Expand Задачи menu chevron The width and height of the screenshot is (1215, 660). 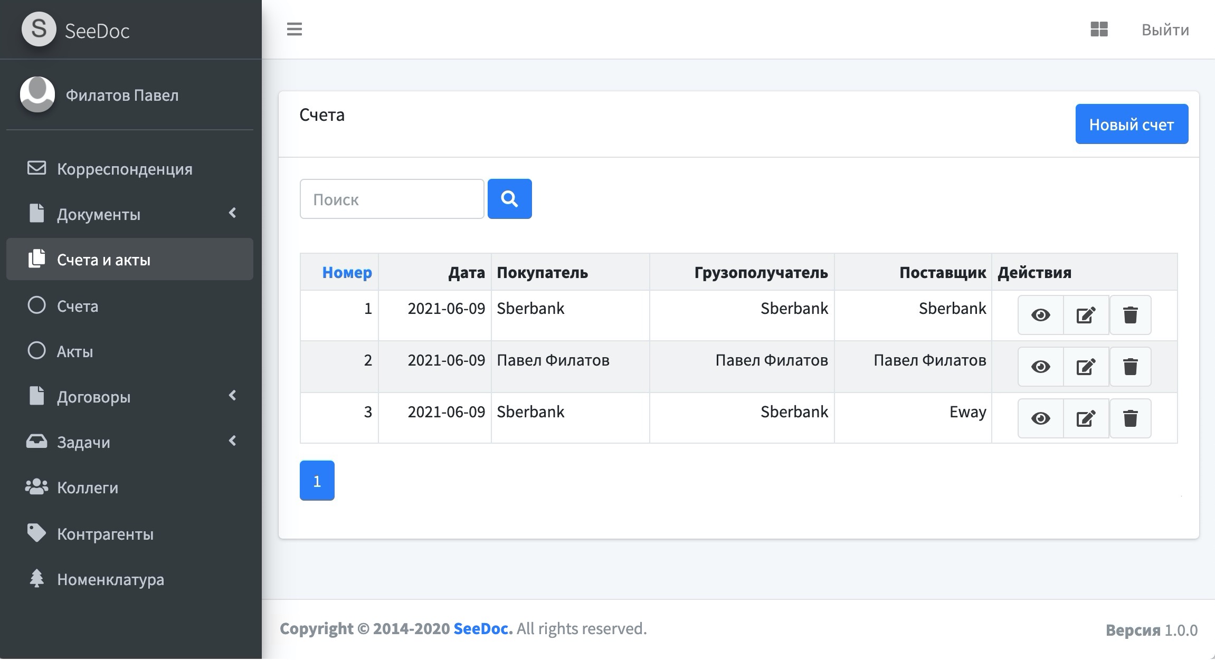232,441
